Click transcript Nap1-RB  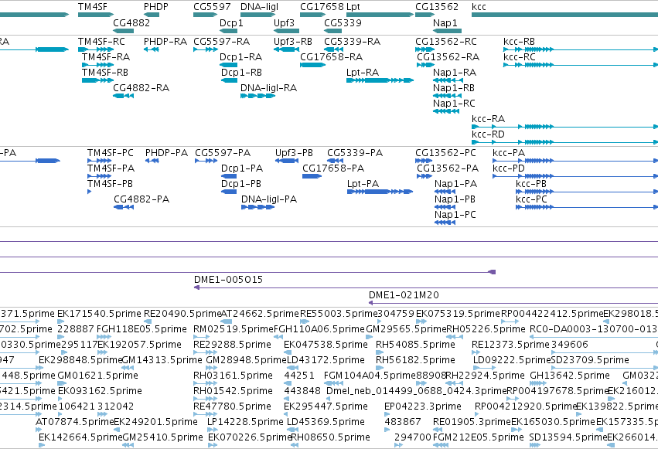(x=448, y=96)
